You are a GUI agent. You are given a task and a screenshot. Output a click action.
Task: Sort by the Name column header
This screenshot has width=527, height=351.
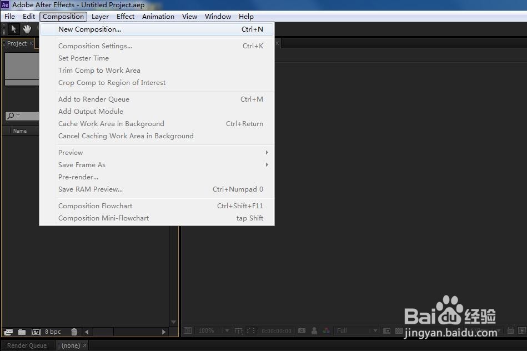pyautogui.click(x=20, y=131)
